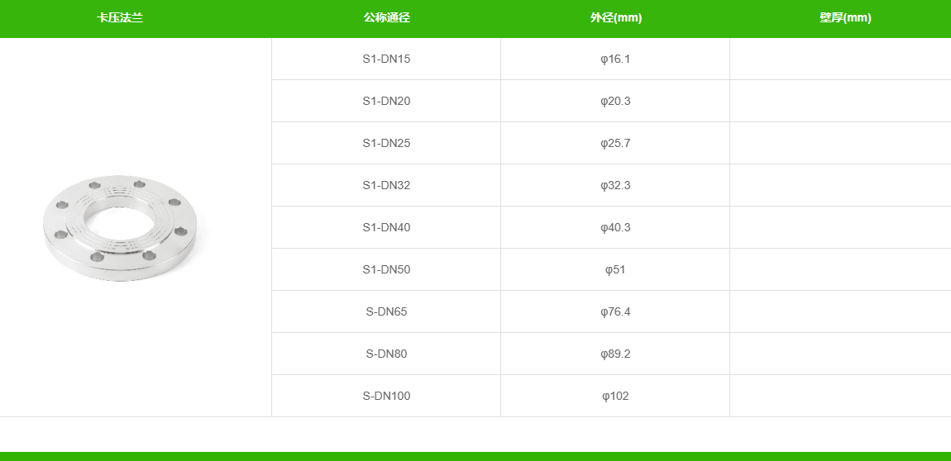The height and width of the screenshot is (461, 951).
Task: Select the S1-DN50 cell
Action: 386,270
